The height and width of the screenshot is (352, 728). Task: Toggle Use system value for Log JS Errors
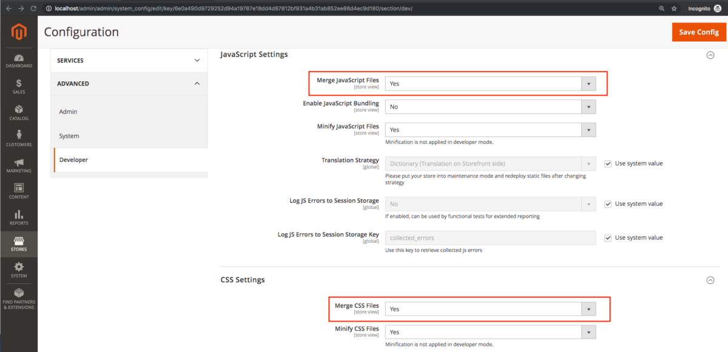coord(607,204)
